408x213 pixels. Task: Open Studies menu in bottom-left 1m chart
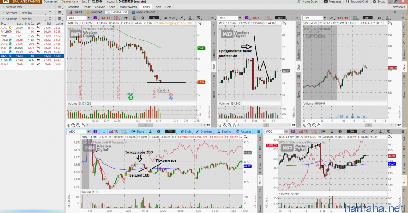224,131
